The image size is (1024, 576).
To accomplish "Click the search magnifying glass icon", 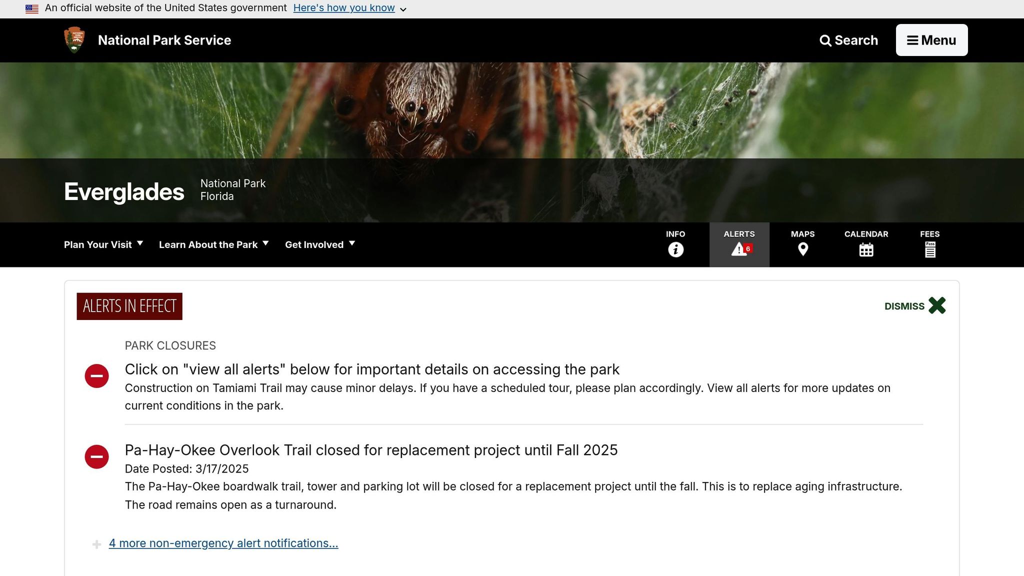I will pyautogui.click(x=825, y=40).
